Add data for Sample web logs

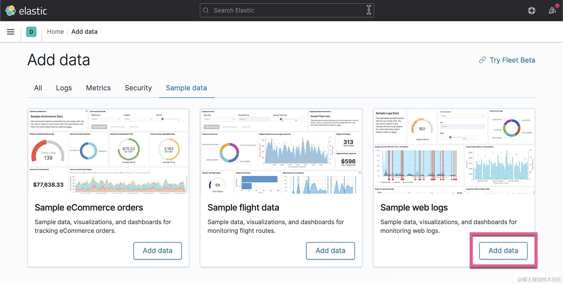pyautogui.click(x=503, y=251)
